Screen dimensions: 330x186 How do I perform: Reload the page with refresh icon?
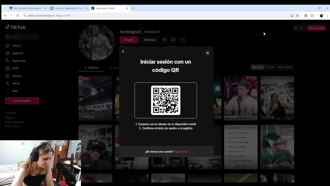(x=18, y=16)
